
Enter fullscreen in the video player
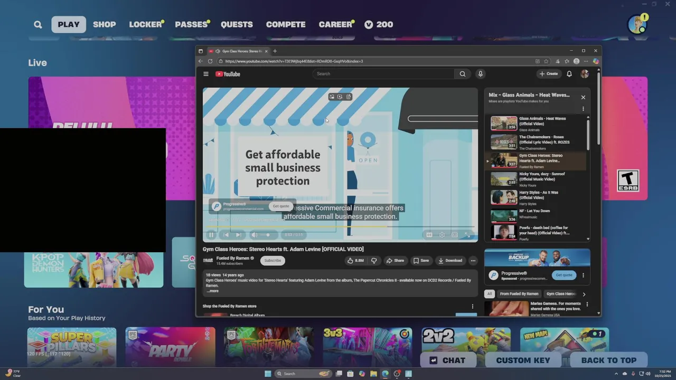[x=467, y=235]
